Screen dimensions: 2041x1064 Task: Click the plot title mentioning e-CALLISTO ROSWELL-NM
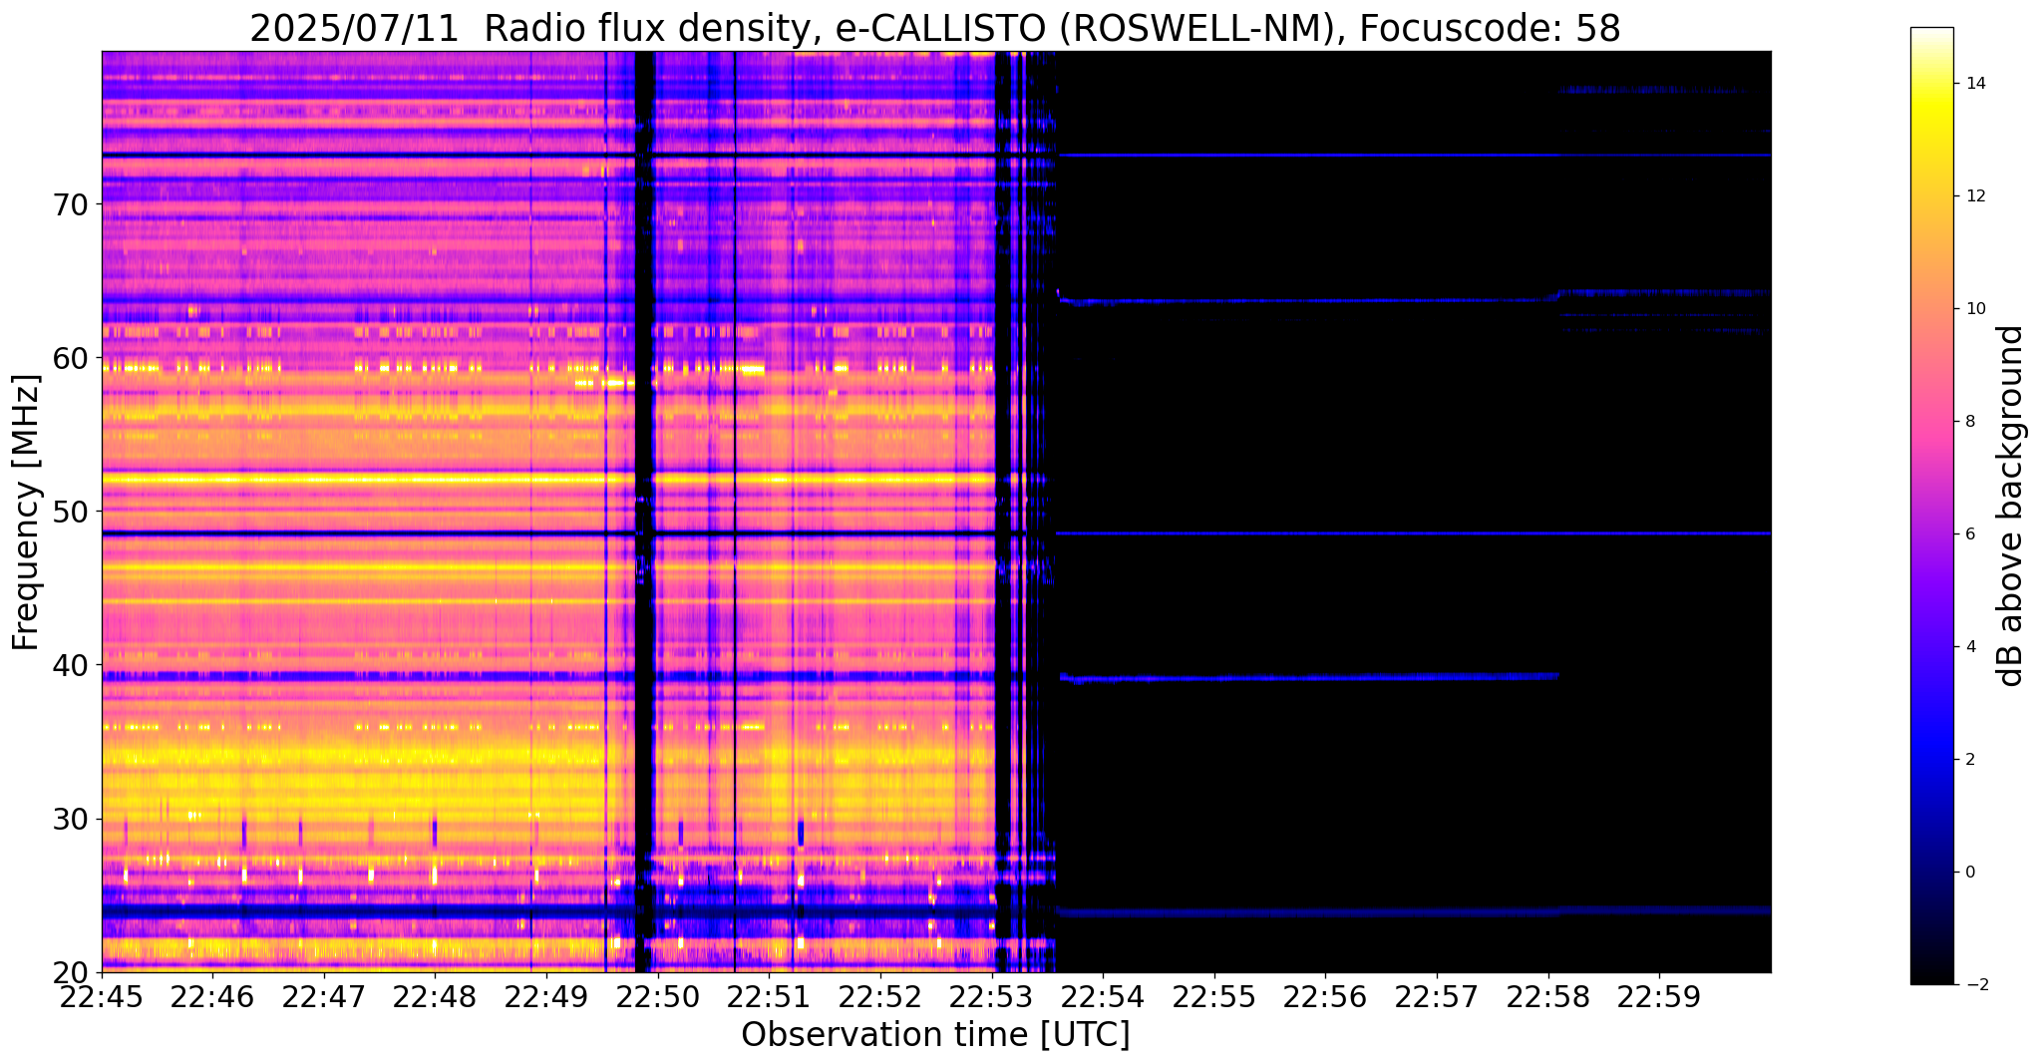(x=935, y=29)
